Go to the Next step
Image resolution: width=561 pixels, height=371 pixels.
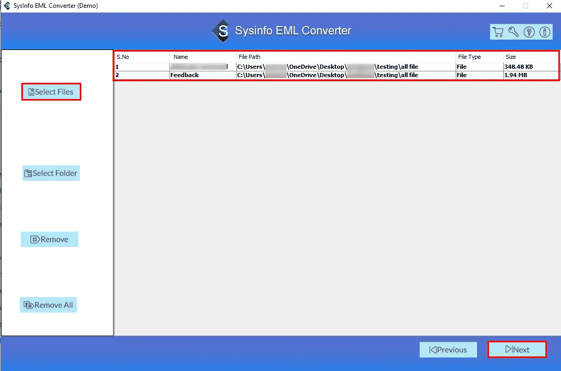517,349
